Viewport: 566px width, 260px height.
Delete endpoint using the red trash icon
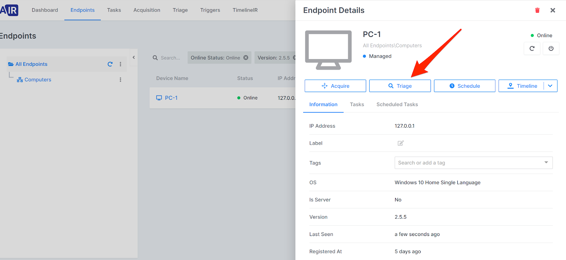[x=537, y=10]
